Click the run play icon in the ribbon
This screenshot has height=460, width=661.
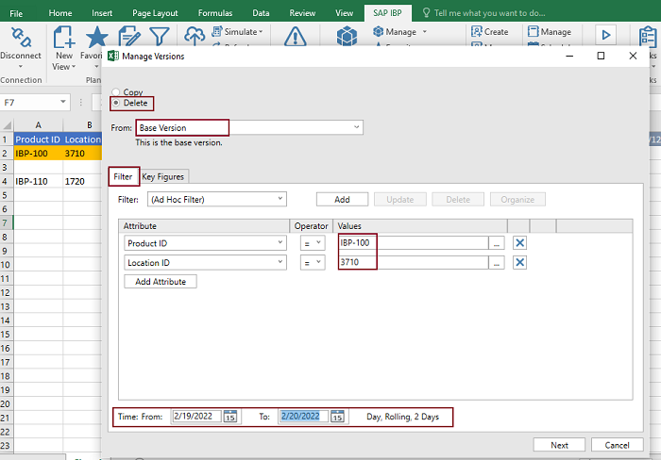pos(606,35)
